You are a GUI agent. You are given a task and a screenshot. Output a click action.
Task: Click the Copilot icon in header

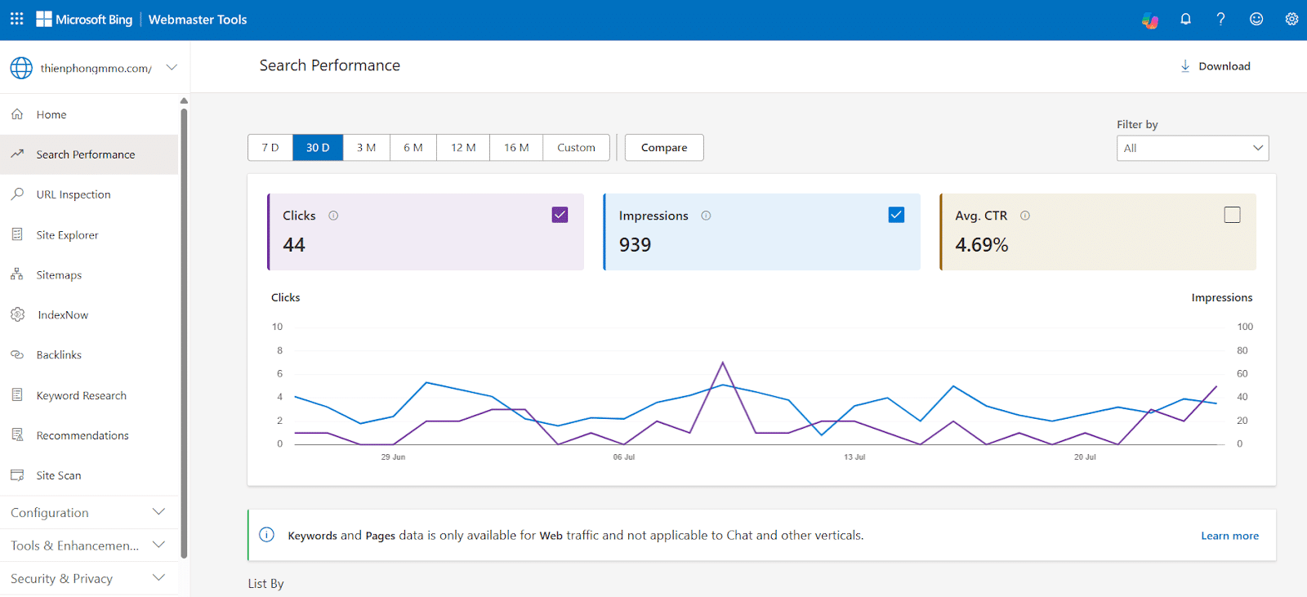point(1150,20)
